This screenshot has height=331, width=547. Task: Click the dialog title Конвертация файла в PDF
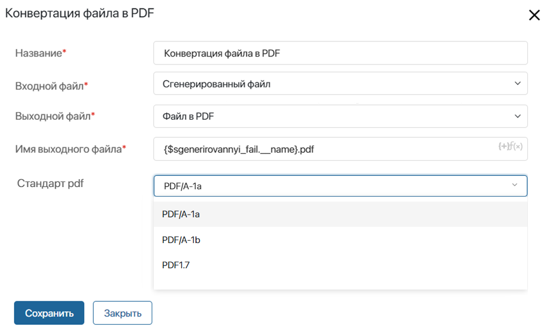point(80,13)
